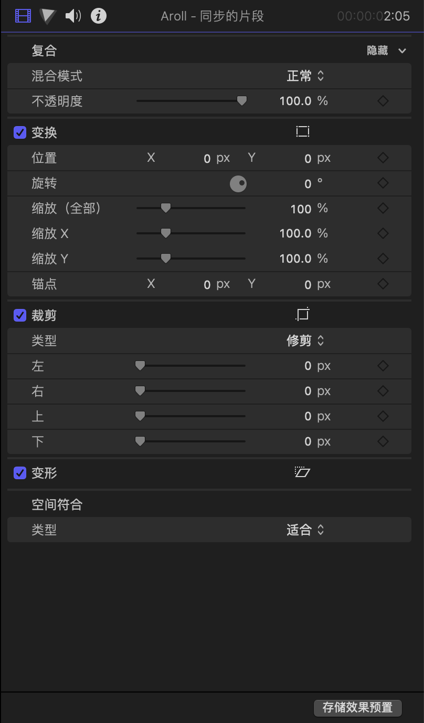Open the video inspector tab
The width and height of the screenshot is (424, 723).
pos(23,16)
